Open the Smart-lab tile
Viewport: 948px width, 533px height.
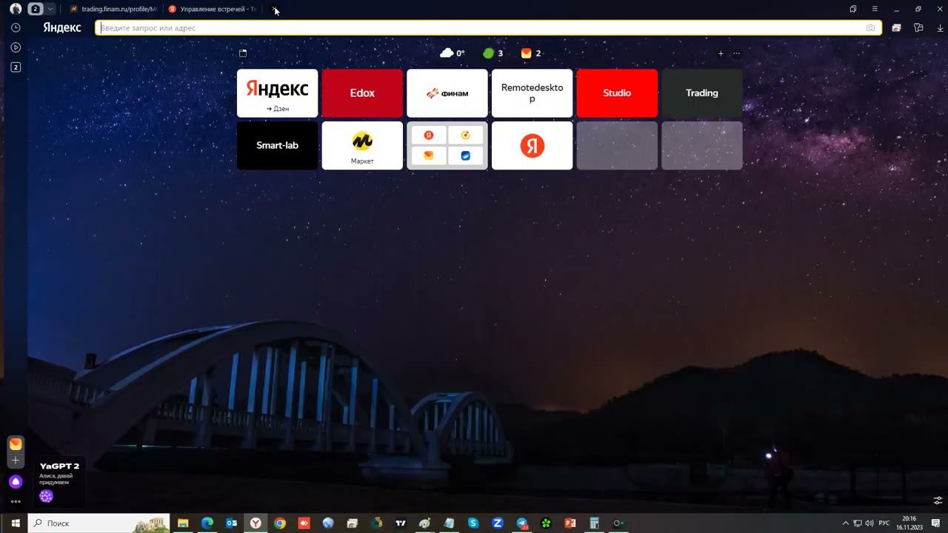pyautogui.click(x=277, y=146)
